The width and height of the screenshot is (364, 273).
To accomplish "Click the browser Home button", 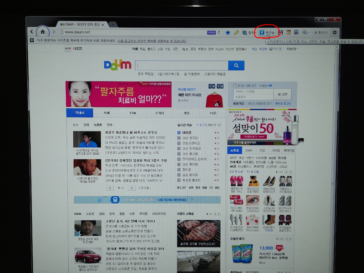I will 43,32.
